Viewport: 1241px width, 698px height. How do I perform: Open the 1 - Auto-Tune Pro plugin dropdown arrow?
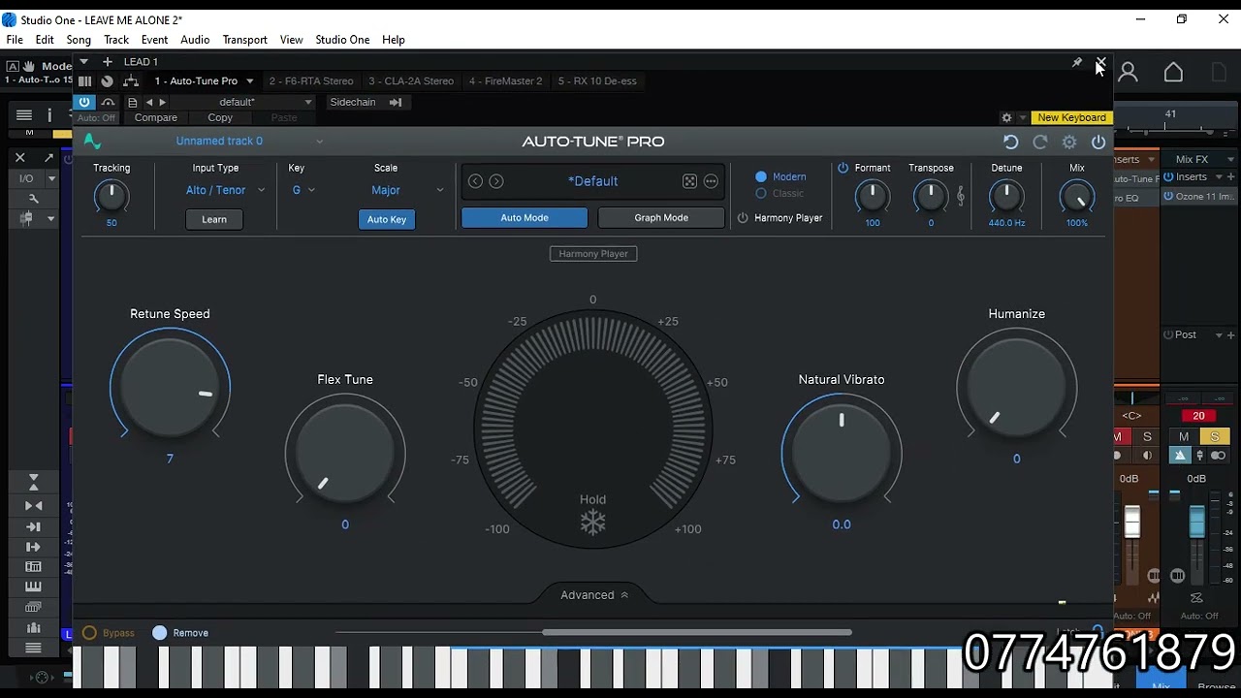click(249, 81)
